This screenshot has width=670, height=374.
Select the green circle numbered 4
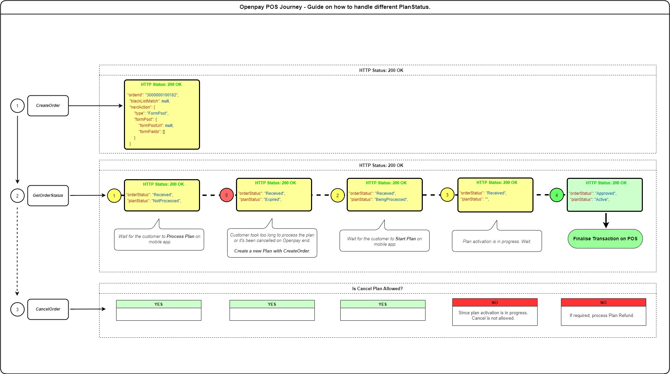[x=557, y=195]
